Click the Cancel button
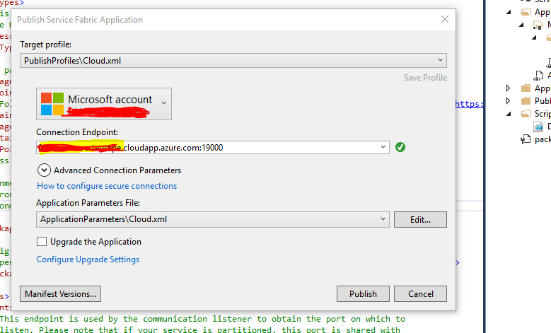The image size is (551, 333). [420, 293]
